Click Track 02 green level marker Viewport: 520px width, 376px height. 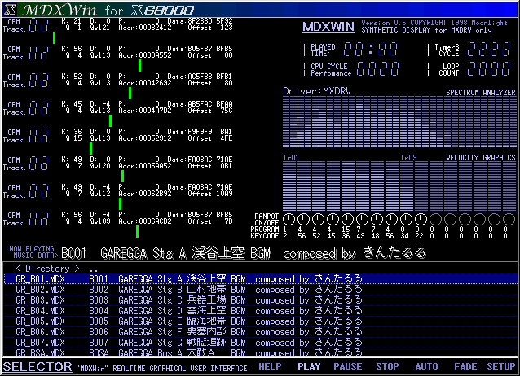tap(139, 66)
